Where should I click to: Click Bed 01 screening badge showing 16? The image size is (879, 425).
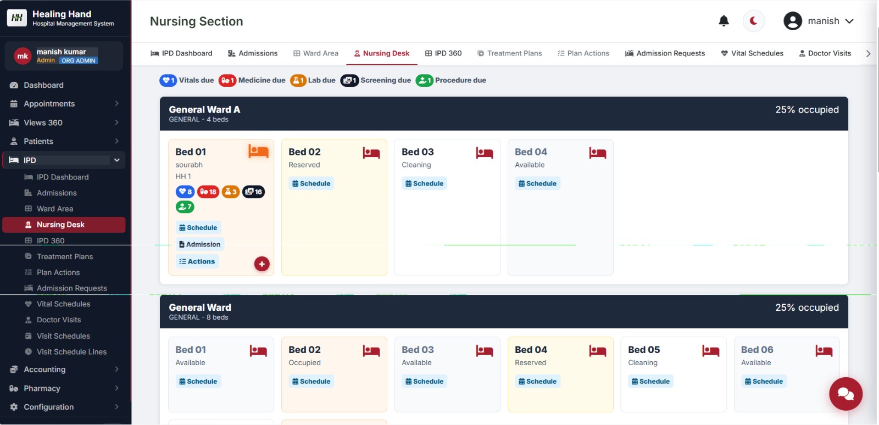click(x=254, y=192)
